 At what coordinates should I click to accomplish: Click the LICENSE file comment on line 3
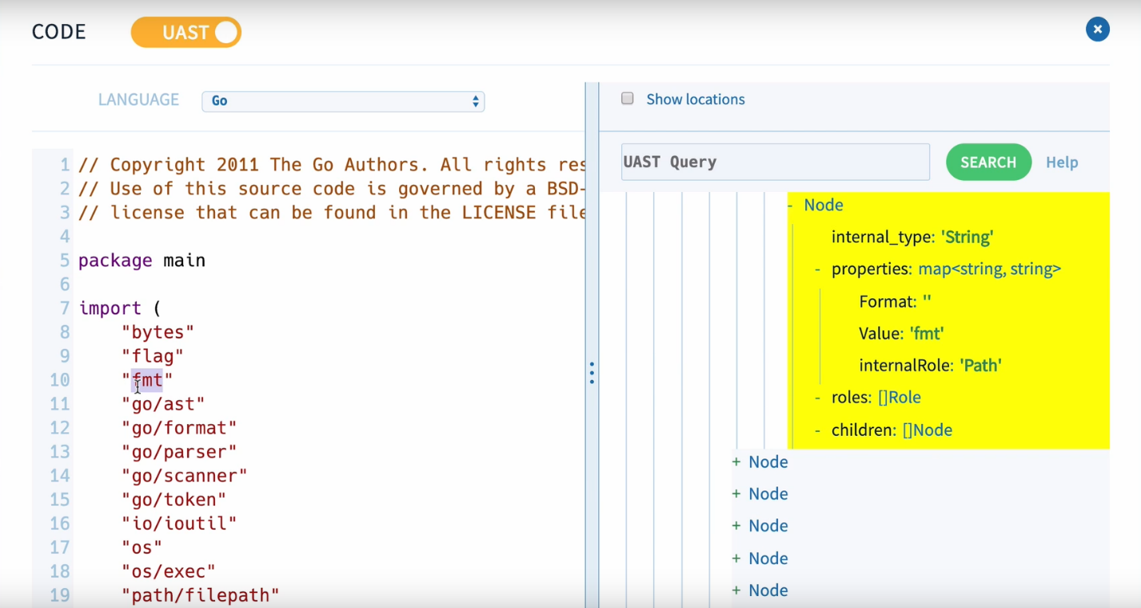[332, 213]
